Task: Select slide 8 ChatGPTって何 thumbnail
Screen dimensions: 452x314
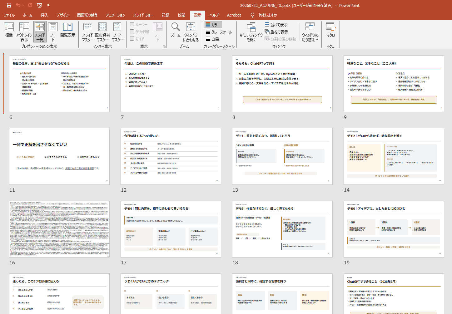Action: point(282,84)
